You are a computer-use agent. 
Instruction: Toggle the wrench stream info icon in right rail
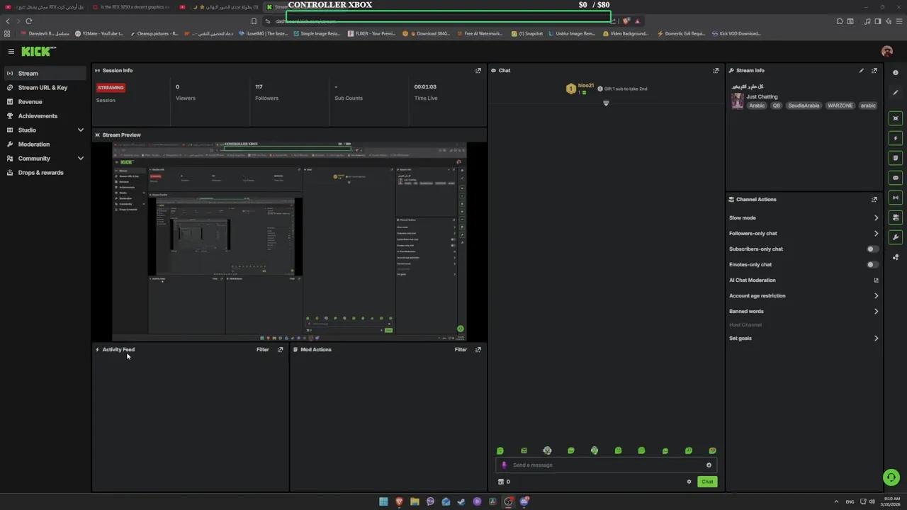pyautogui.click(x=896, y=237)
